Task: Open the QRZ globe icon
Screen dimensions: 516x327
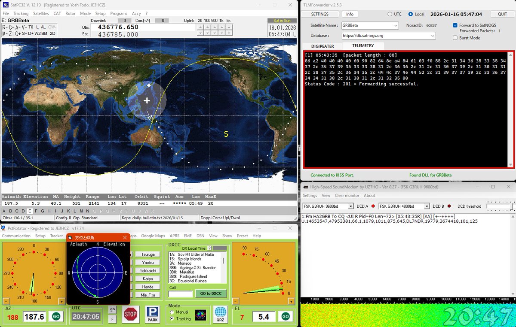Action: click(x=221, y=314)
